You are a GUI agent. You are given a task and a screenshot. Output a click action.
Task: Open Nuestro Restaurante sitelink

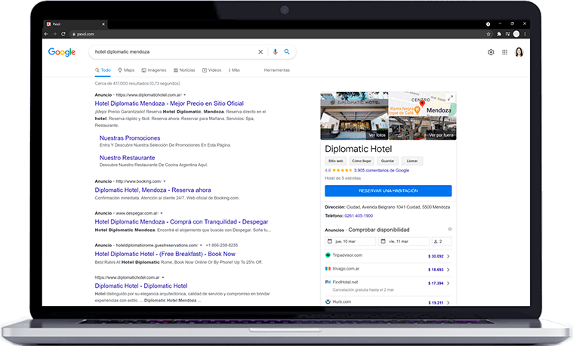point(127,158)
